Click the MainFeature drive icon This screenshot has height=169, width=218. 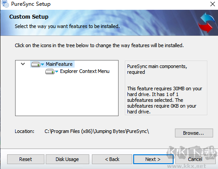pos(36,64)
